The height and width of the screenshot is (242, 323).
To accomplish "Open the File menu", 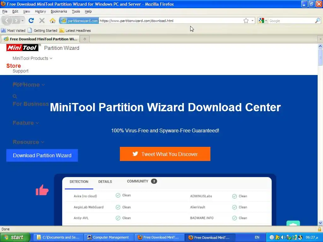I will point(5,11).
